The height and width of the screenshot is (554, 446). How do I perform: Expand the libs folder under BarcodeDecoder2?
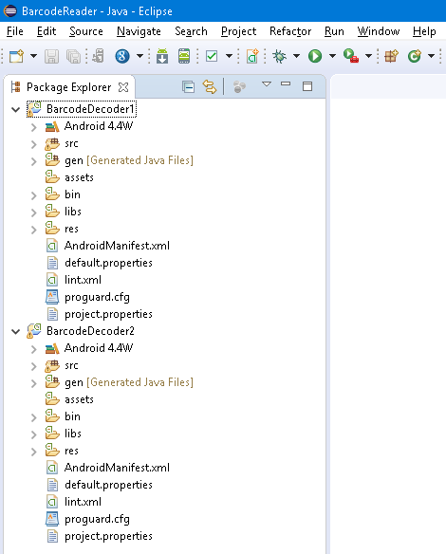tap(33, 434)
